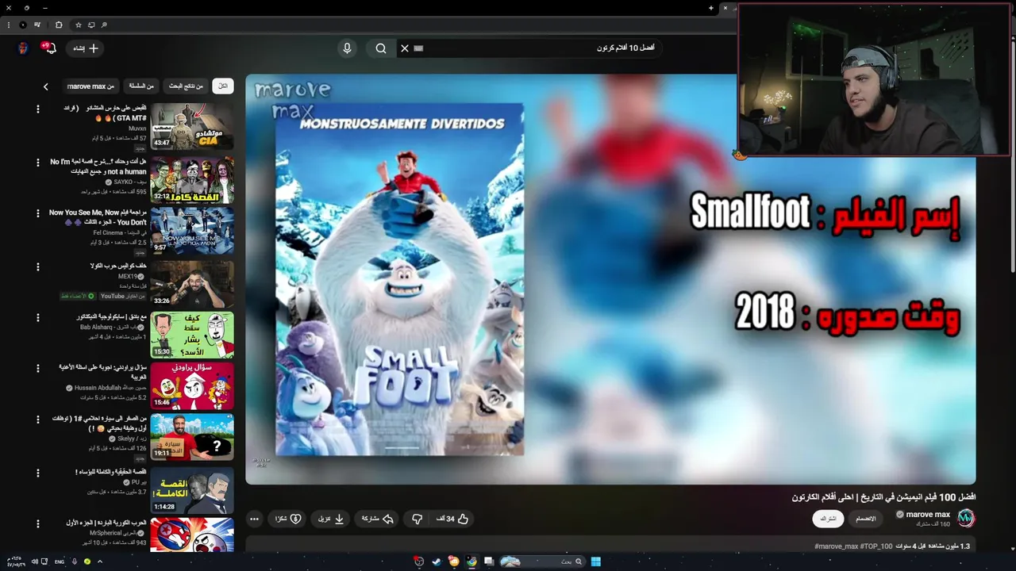Open a new browser tab
1016x571 pixels.
pos(711,8)
